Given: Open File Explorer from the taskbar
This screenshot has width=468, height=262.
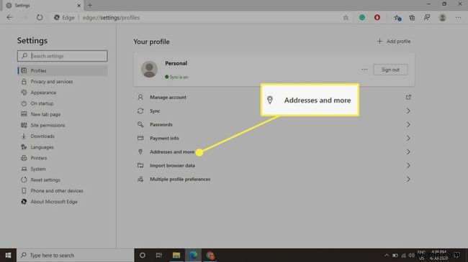Looking at the screenshot, I should pyautogui.click(x=176, y=255).
